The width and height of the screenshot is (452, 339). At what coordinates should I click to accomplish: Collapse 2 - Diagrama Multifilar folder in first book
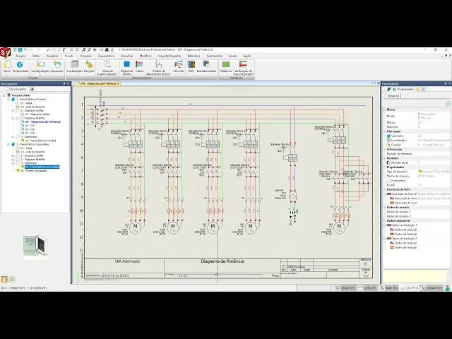13,118
